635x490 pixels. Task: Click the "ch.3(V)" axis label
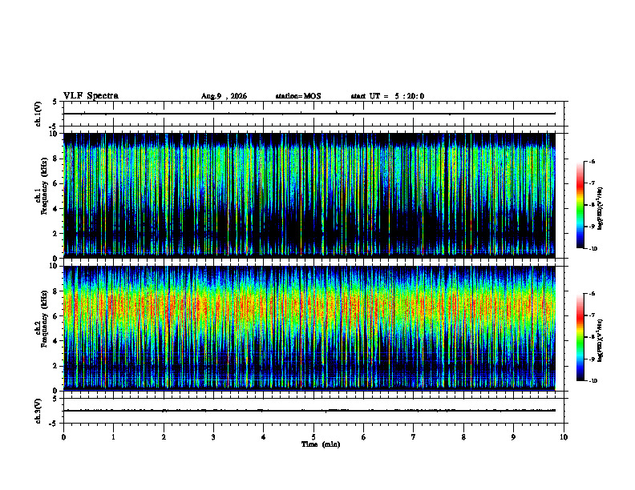(38, 411)
